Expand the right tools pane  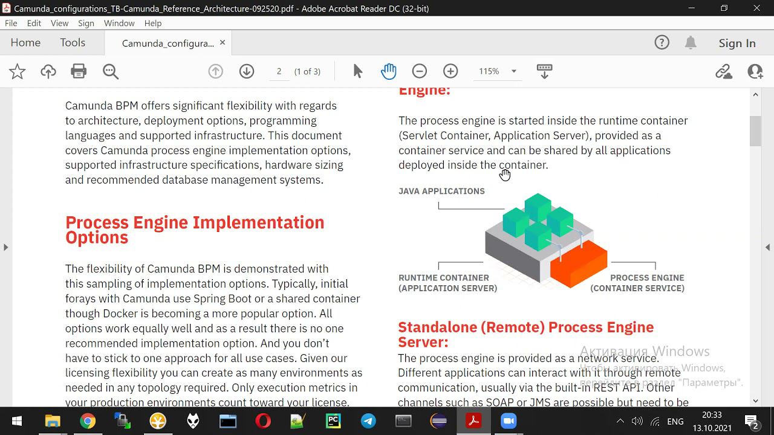[x=768, y=247]
